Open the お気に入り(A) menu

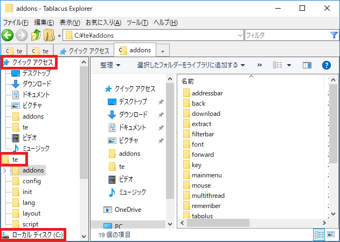pos(103,22)
